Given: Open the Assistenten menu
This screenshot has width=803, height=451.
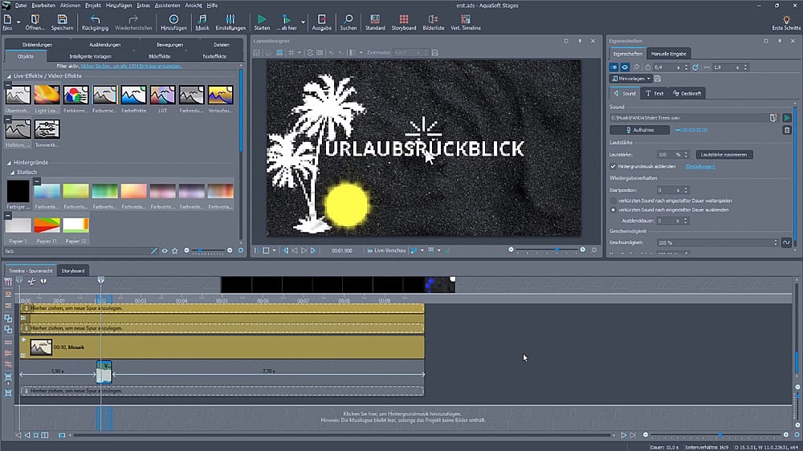Looking at the screenshot, I should click(167, 5).
